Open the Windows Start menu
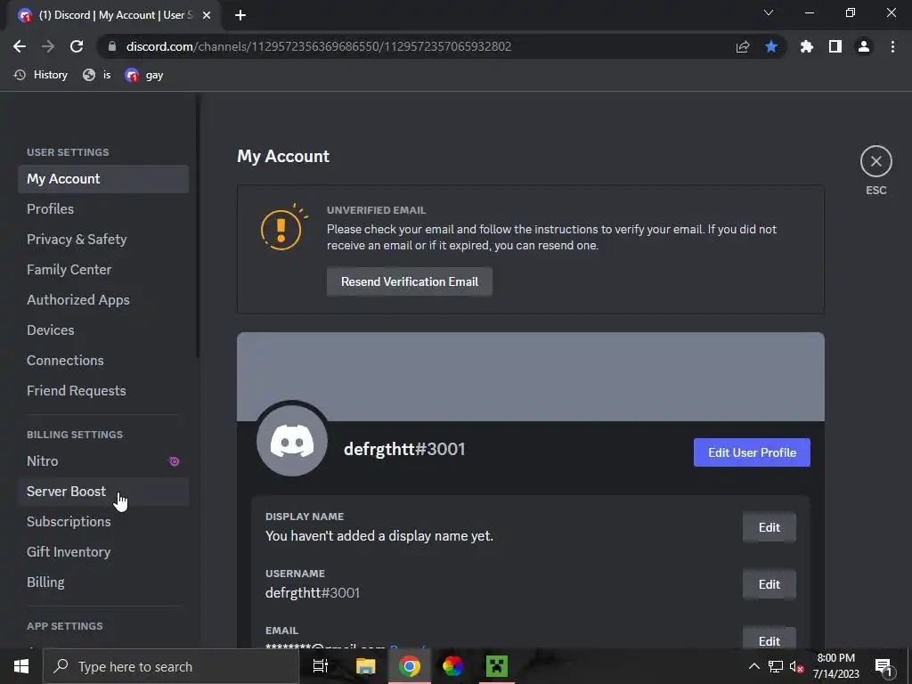912x684 pixels. point(21,666)
